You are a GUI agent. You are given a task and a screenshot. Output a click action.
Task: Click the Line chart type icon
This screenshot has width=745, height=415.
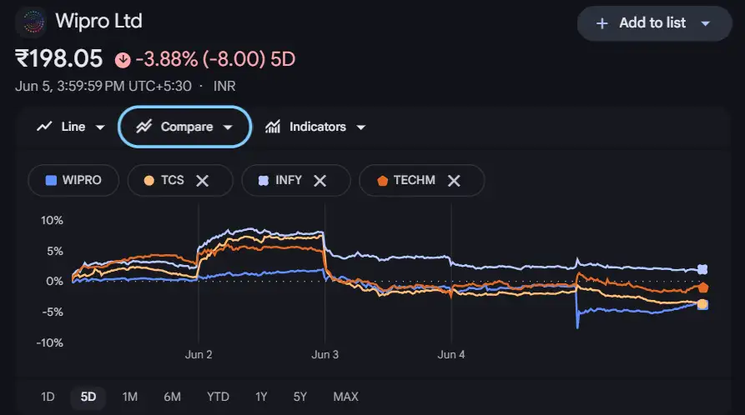(44, 127)
